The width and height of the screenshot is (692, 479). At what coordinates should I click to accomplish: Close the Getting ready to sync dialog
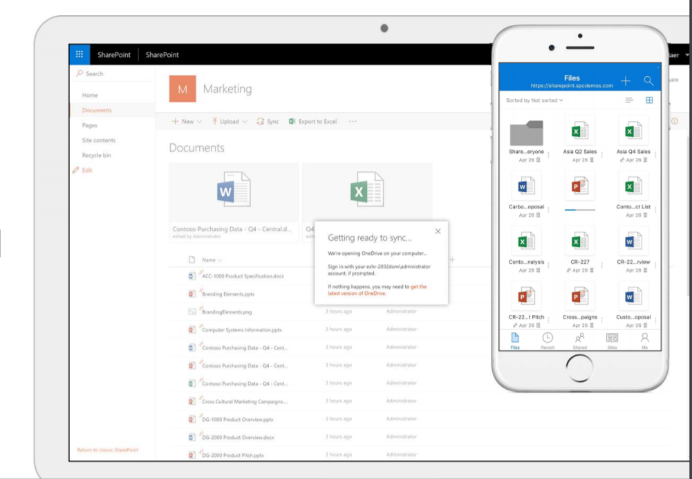tap(438, 231)
